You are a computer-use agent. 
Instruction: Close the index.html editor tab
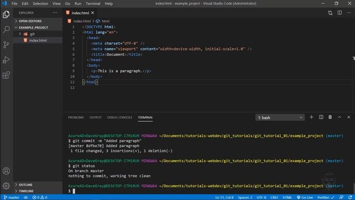(x=93, y=13)
